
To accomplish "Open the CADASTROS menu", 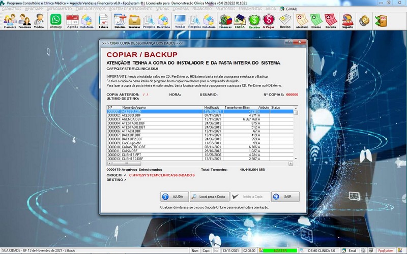I will pos(12,9).
